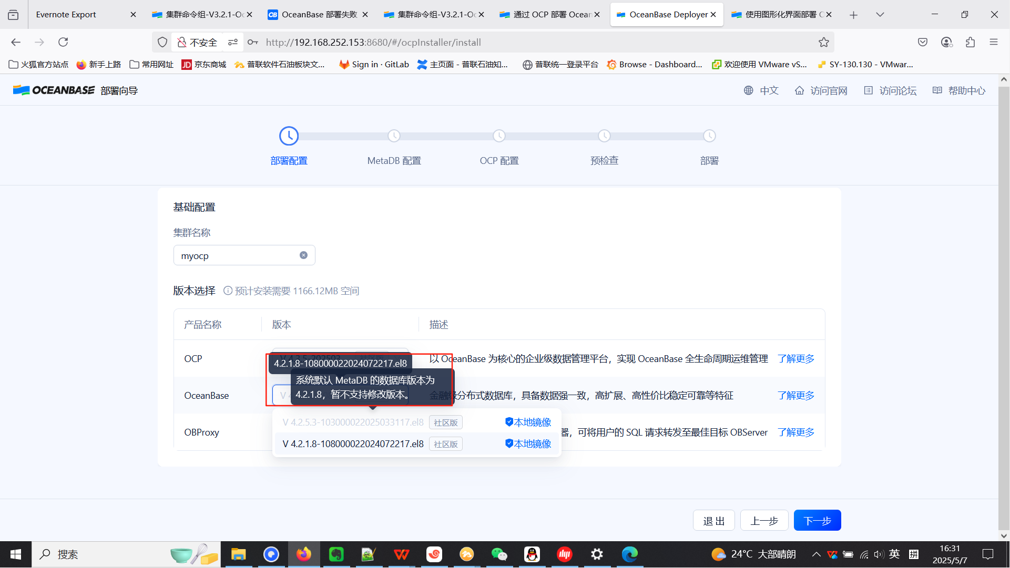Image resolution: width=1010 pixels, height=568 pixels.
Task: Click the OCP 配置 step icon
Action: 499,136
